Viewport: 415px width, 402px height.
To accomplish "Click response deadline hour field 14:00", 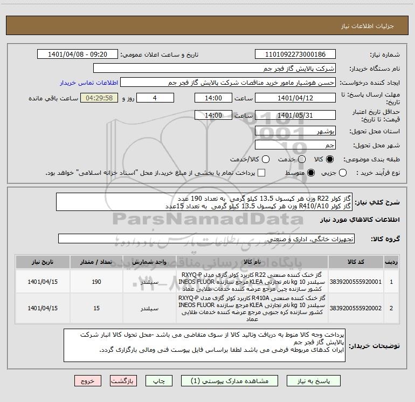I will 213,98.
